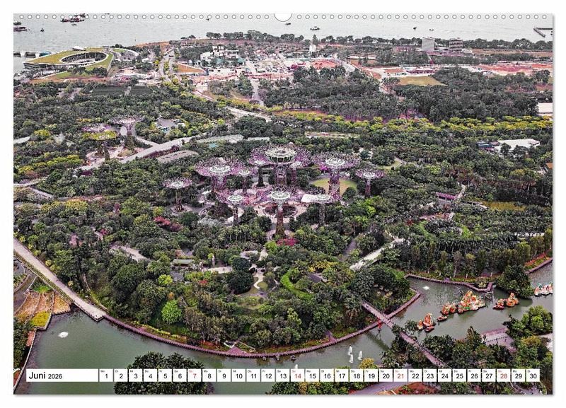Image resolution: width=566 pixels, height=408 pixels.
Task: Click day 12 date cell
Action: [x=267, y=376]
